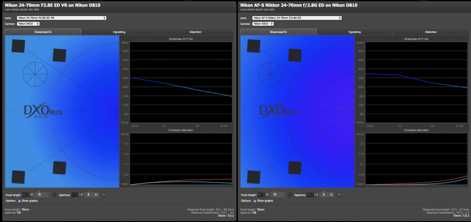The image size is (471, 222).
Task: Set focal length to 35 in F2.8E VR panel
Action: pos(24,195)
